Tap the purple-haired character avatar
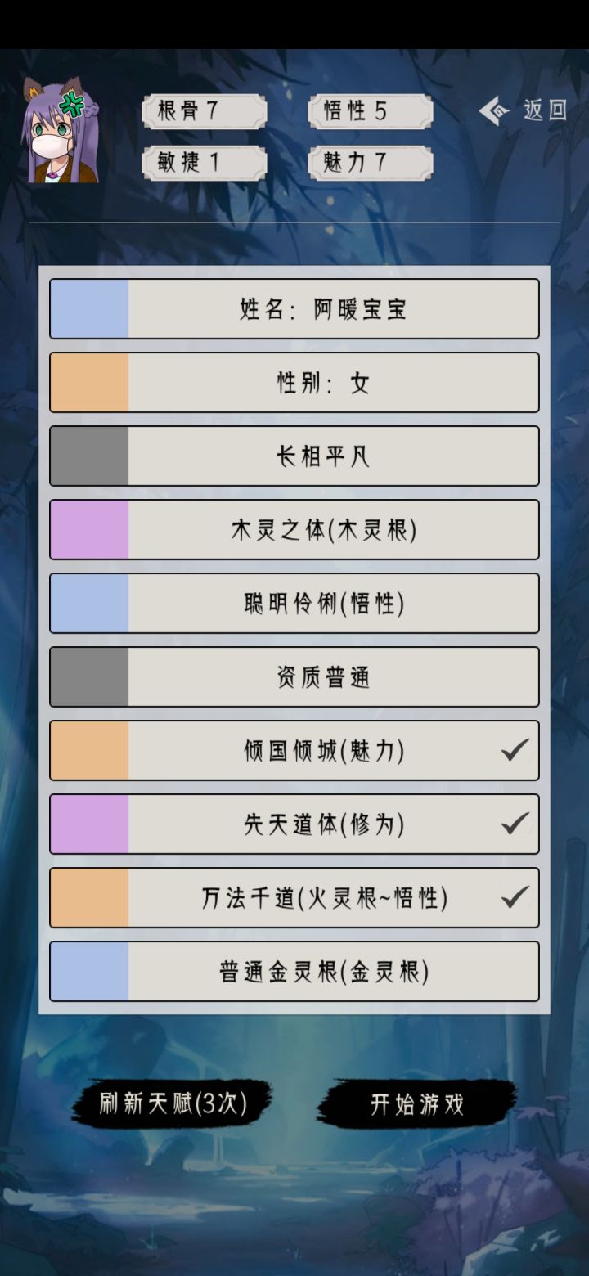The height and width of the screenshot is (1276, 589). [62, 131]
